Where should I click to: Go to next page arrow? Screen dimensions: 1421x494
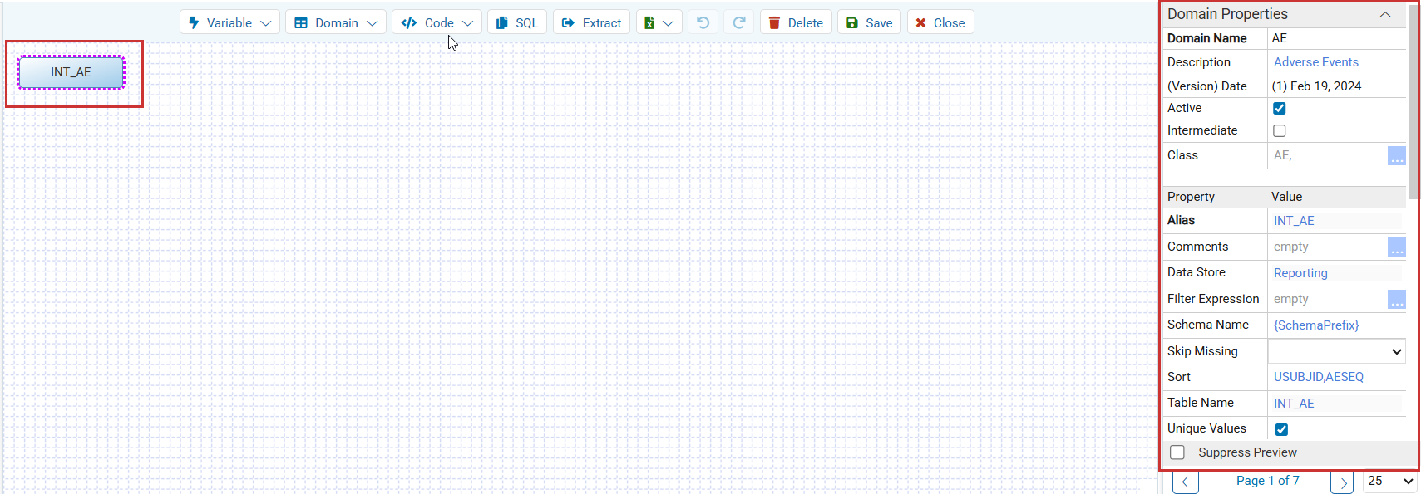click(x=1342, y=482)
